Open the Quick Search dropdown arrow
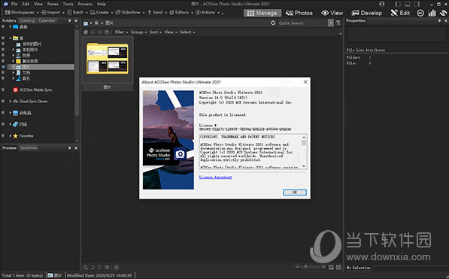The height and width of the screenshot is (279, 449). click(331, 23)
